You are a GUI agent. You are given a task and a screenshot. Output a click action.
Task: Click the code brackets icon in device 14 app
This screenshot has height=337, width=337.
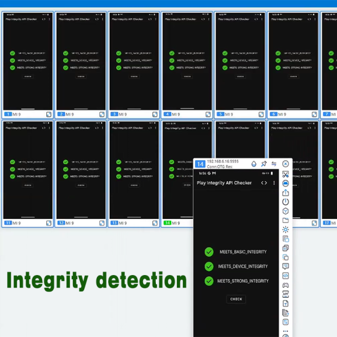[264, 183]
